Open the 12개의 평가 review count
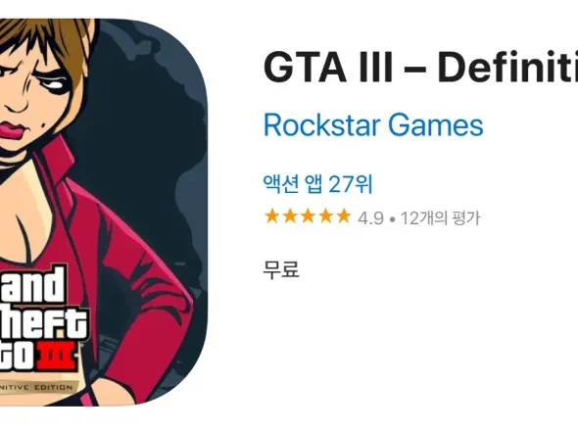The width and height of the screenshot is (578, 433). pos(441,218)
